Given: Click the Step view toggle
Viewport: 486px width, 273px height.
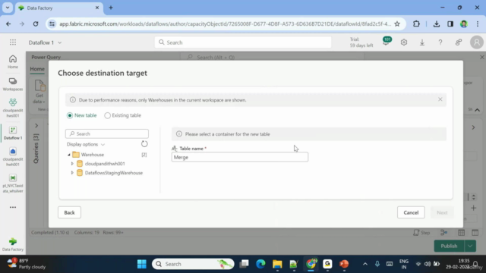Looking at the screenshot, I should click(422, 233).
